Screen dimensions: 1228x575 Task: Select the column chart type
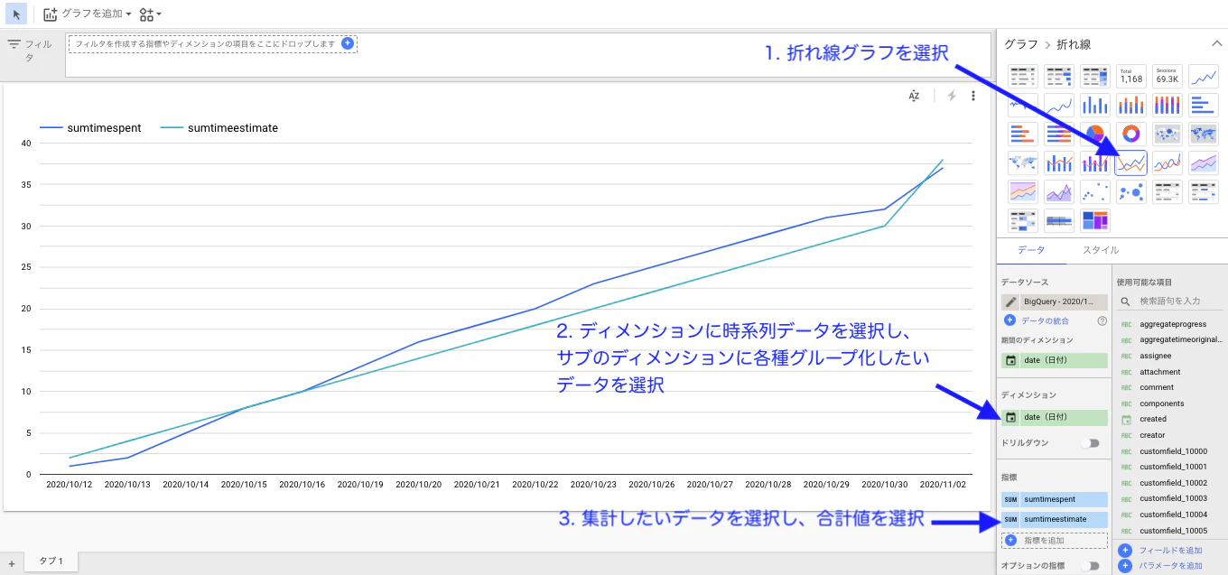point(1095,106)
